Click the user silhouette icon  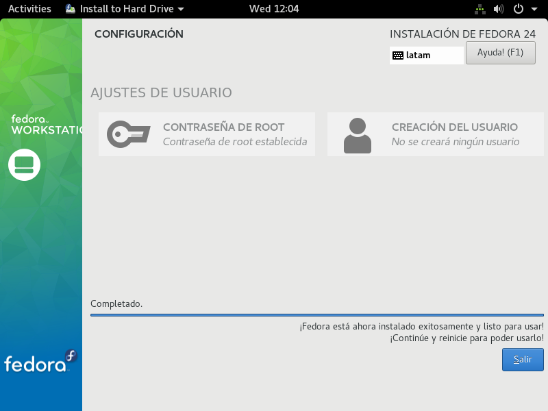[x=357, y=136]
